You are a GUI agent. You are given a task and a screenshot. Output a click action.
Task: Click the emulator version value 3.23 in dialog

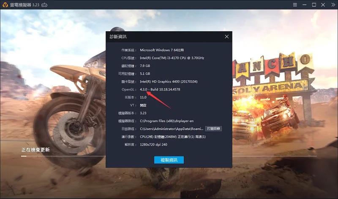click(x=143, y=113)
